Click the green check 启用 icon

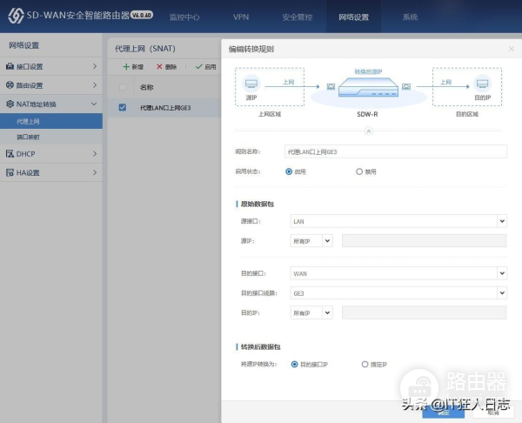click(198, 67)
